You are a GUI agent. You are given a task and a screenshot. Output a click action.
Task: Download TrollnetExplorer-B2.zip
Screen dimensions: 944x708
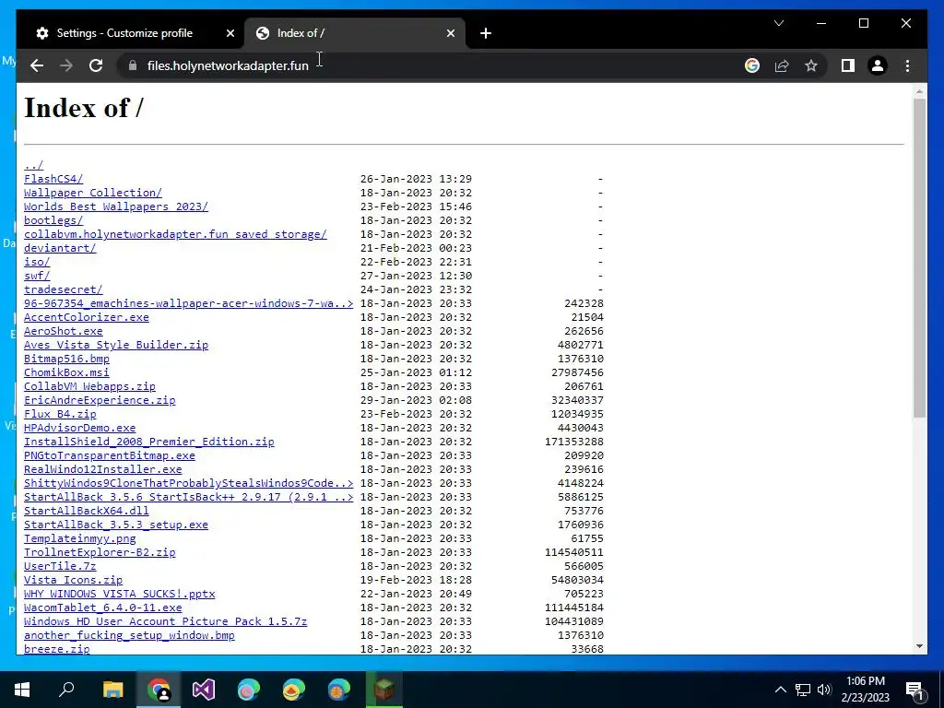[100, 553]
